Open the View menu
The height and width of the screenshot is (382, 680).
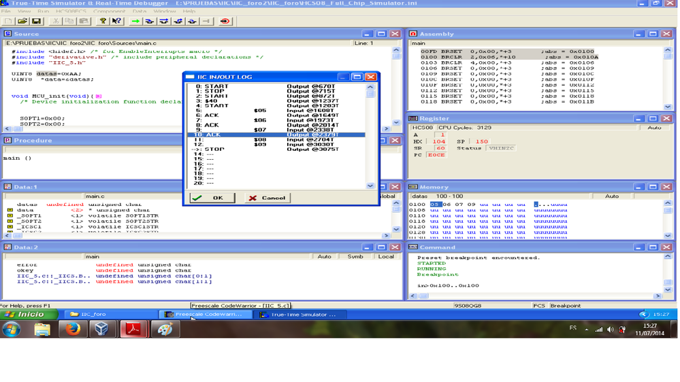coord(24,12)
